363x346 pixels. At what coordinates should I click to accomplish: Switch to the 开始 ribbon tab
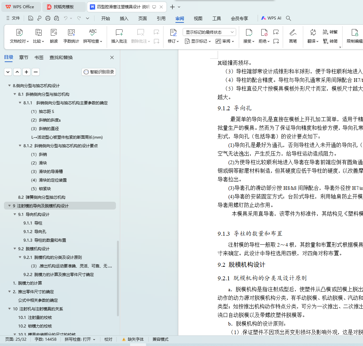click(x=106, y=18)
